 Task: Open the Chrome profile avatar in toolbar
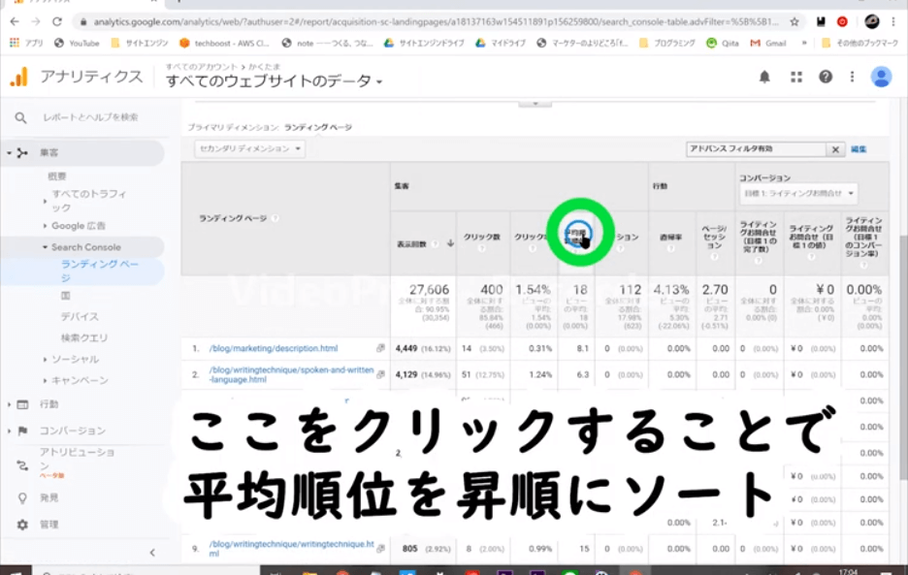871,22
